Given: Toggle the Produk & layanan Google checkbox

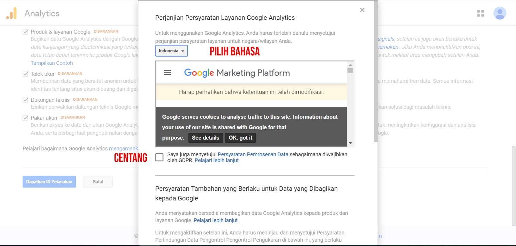Looking at the screenshot, I should (x=25, y=32).
